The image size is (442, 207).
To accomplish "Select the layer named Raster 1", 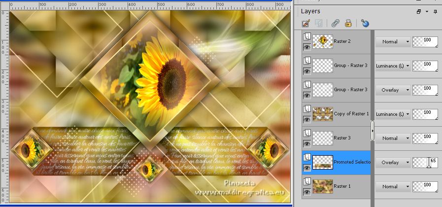I will 342,186.
